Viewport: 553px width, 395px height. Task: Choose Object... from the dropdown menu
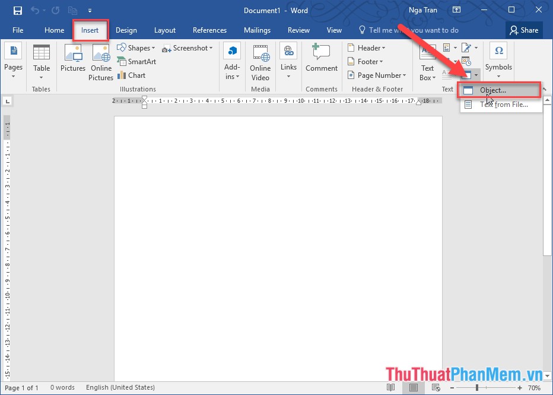coord(499,90)
